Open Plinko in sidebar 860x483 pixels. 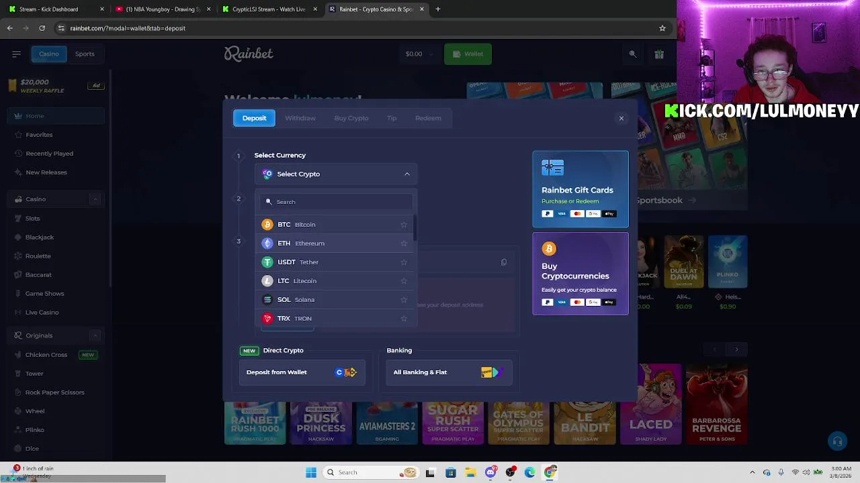pos(56,430)
